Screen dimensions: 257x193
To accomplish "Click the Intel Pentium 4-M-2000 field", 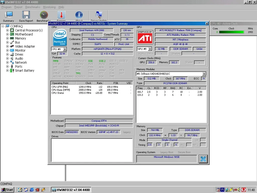I will (92, 30).
